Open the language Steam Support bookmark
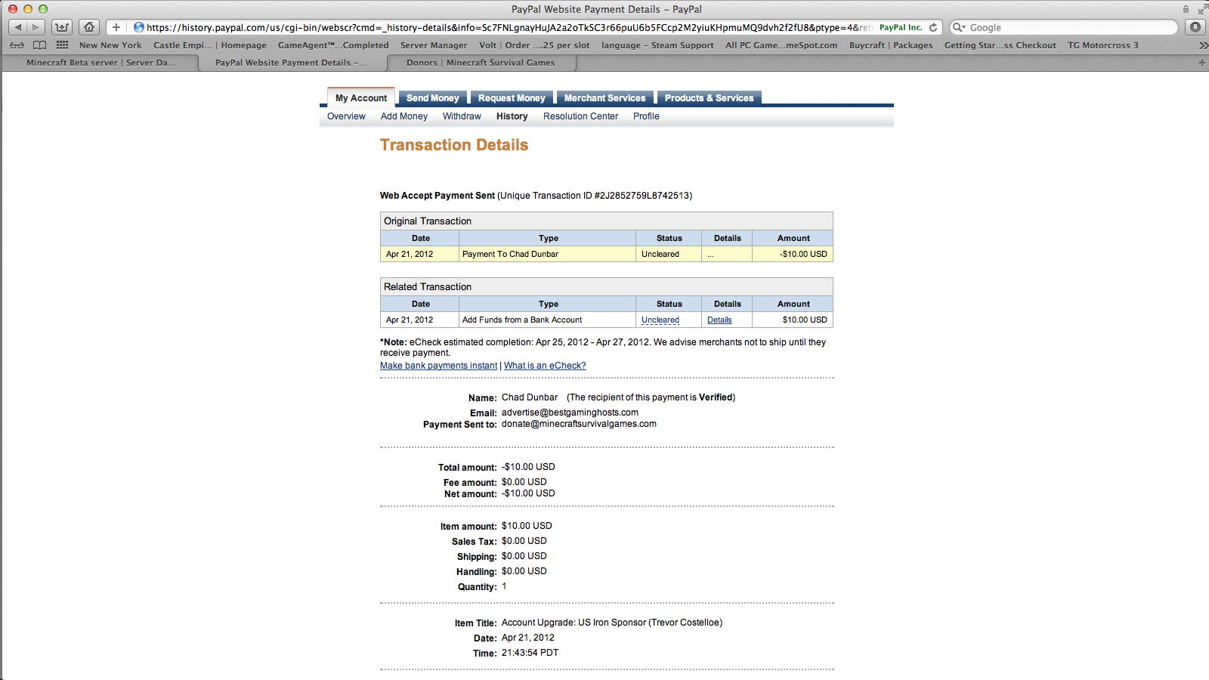This screenshot has width=1209, height=680. point(657,45)
